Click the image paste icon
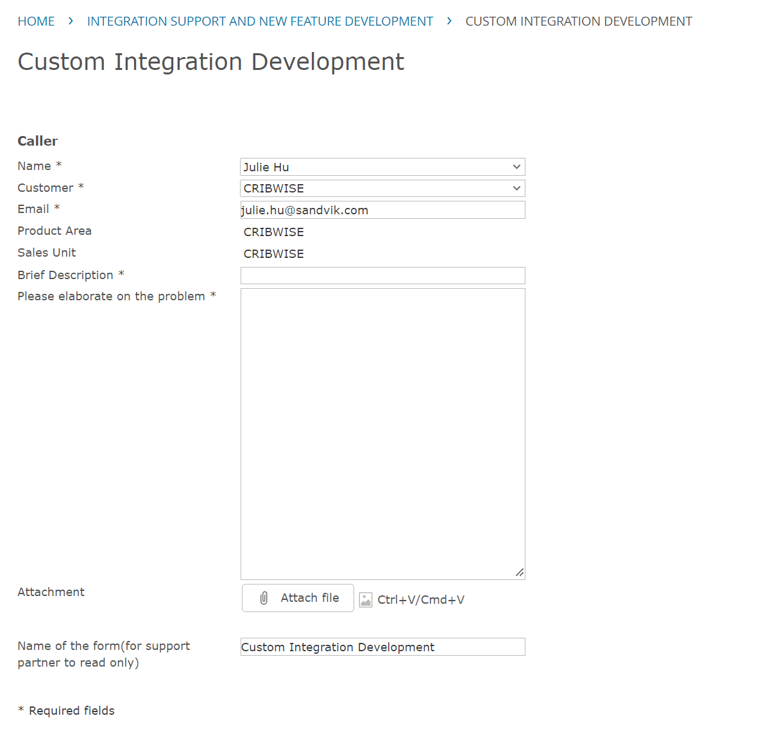784x734 pixels. (366, 600)
